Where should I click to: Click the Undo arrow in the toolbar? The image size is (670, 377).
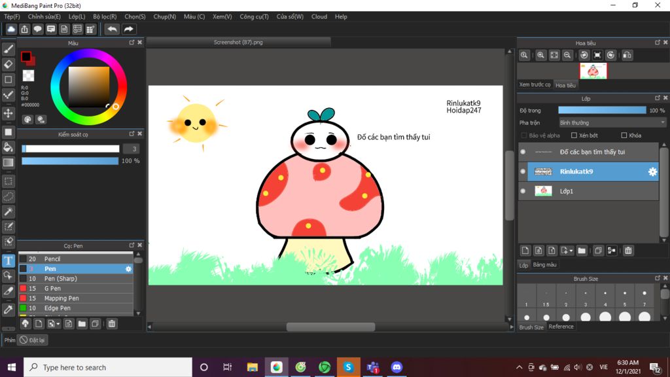click(x=112, y=29)
